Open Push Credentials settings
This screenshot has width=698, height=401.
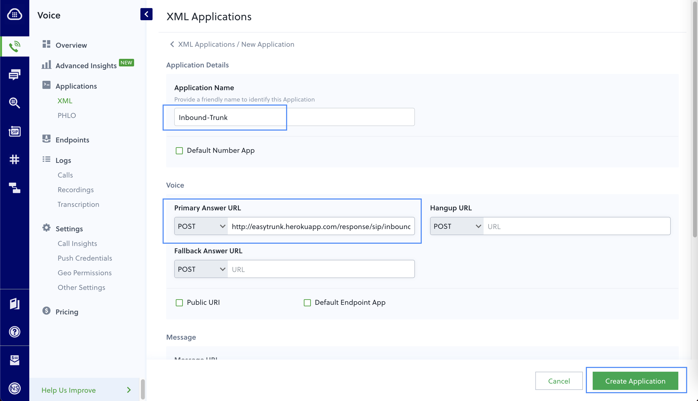click(85, 258)
